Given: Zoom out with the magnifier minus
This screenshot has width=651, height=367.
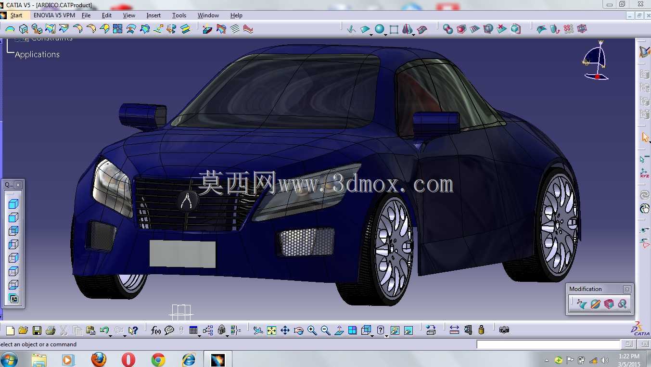Looking at the screenshot, I should coord(326,330).
